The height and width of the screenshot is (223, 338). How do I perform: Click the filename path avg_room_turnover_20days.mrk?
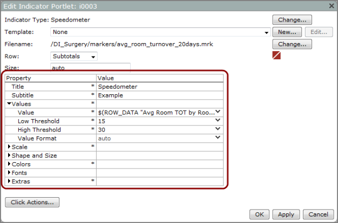[132, 44]
